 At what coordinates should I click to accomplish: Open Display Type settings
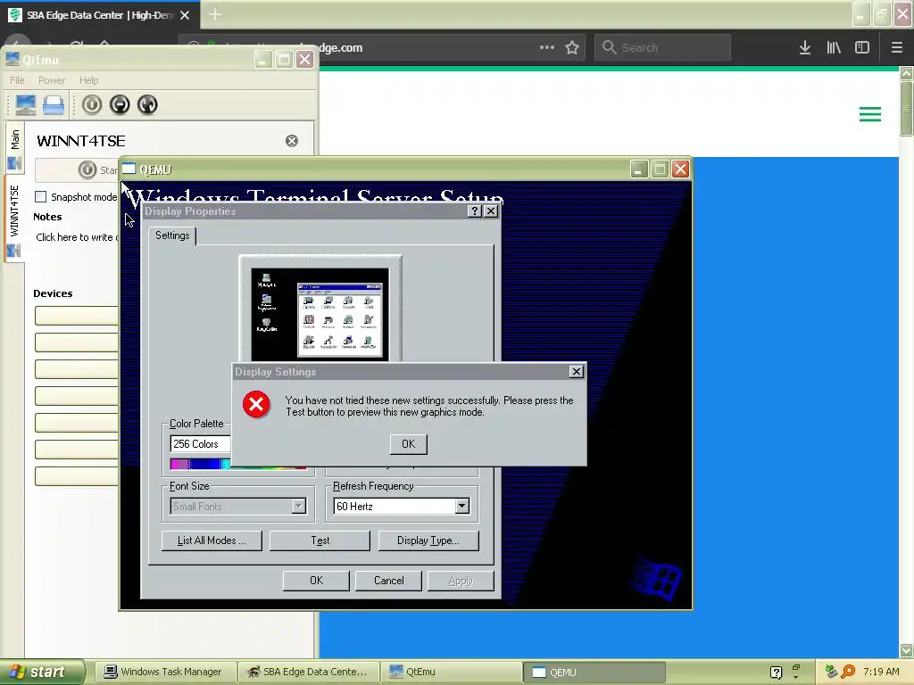coord(428,541)
